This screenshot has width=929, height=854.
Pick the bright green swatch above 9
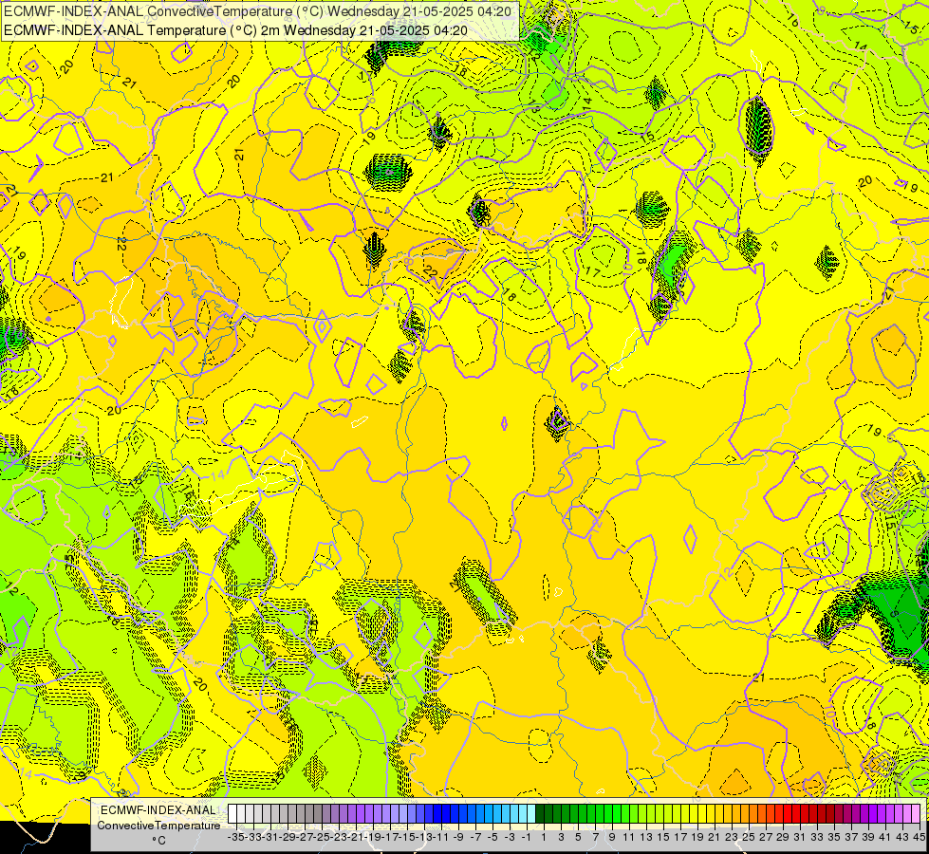click(609, 814)
